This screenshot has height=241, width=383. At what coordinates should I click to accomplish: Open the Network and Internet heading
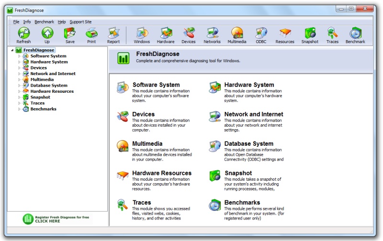click(254, 114)
